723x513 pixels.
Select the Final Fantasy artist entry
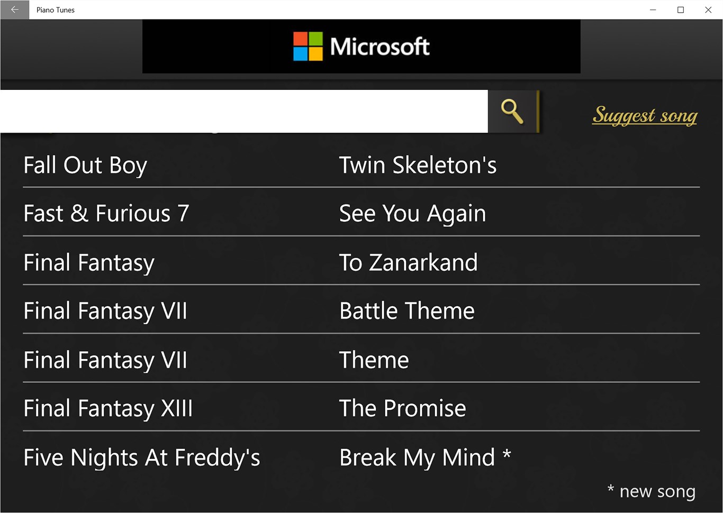point(88,262)
